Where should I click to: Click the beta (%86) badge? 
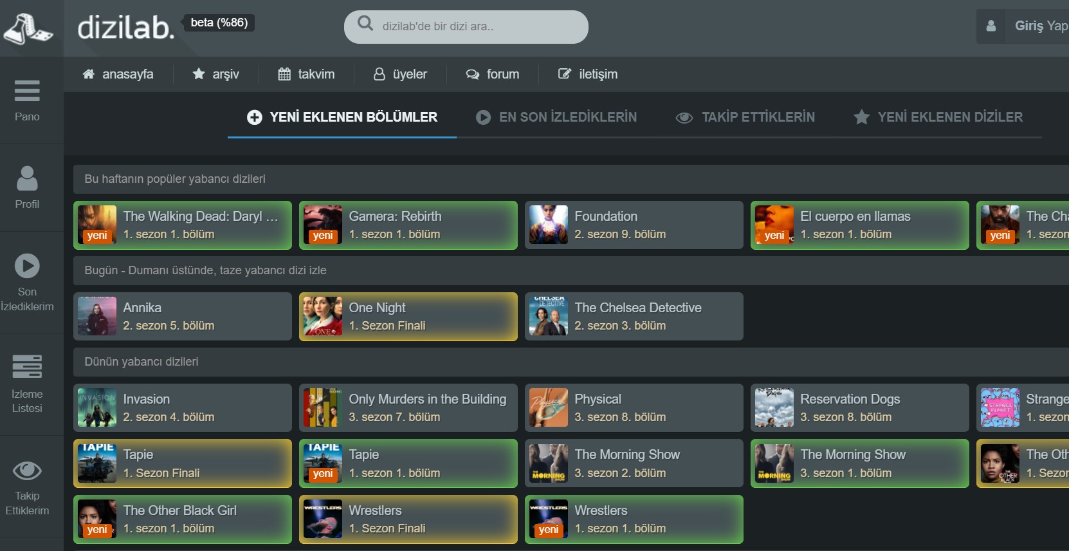click(219, 23)
